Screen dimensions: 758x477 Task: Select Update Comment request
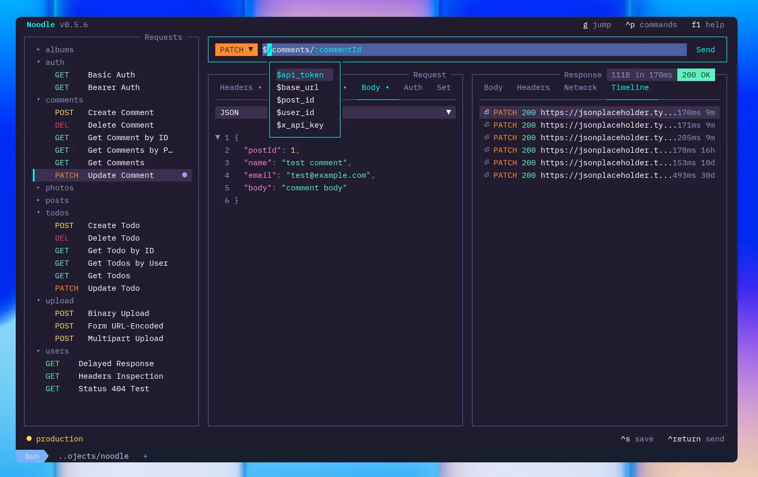[113, 175]
